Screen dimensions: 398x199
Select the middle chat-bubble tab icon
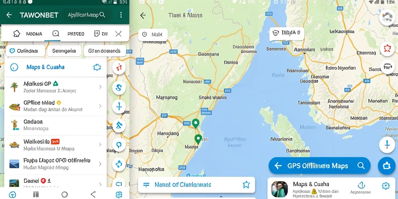[x=56, y=34]
